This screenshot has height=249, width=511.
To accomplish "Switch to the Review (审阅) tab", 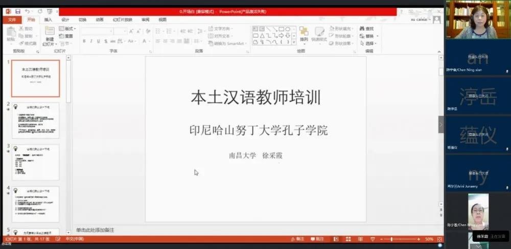I will (145, 19).
